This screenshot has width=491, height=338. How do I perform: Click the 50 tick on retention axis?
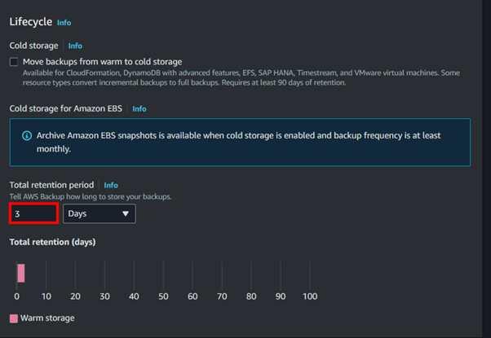tap(163, 296)
